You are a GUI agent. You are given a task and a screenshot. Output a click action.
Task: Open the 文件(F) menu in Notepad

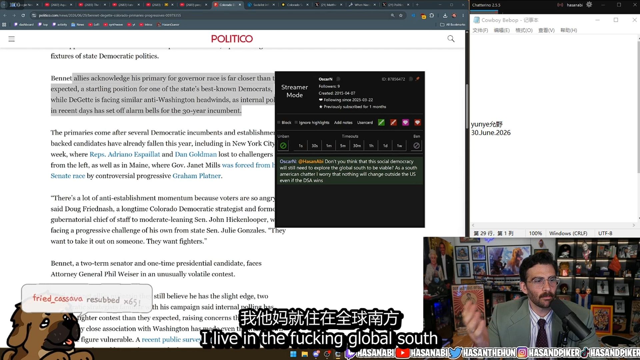(480, 30)
